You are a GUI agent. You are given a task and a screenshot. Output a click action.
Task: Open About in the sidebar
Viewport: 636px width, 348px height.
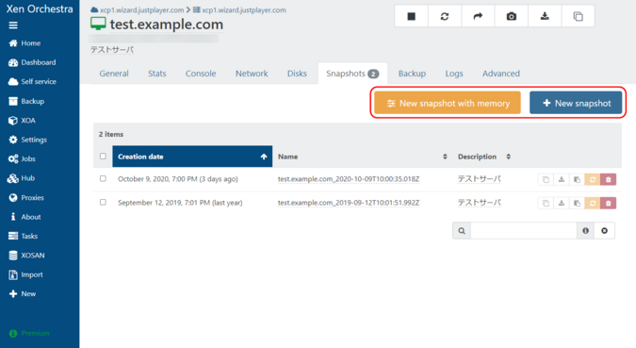pos(25,217)
